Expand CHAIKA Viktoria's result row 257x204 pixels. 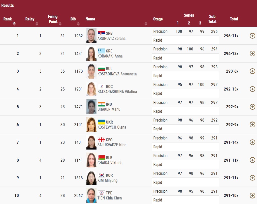252,160
